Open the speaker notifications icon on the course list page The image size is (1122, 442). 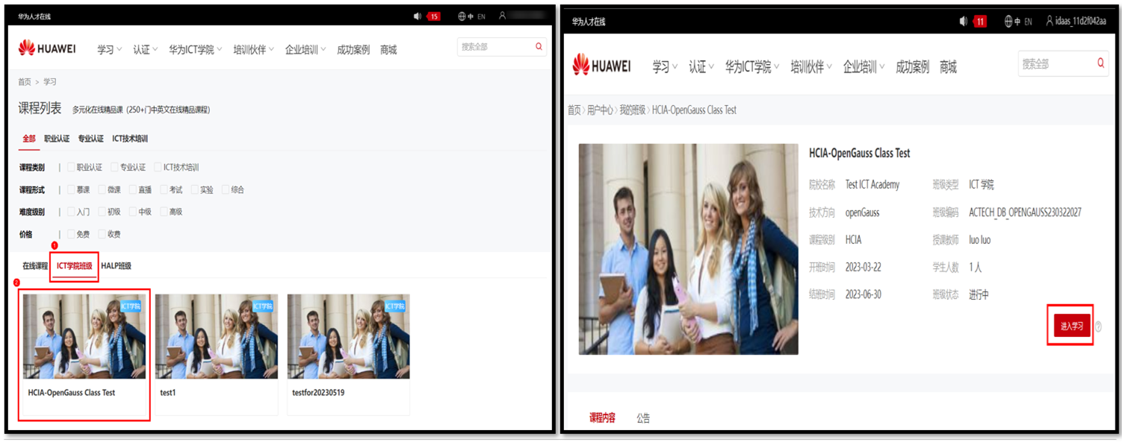tap(418, 16)
